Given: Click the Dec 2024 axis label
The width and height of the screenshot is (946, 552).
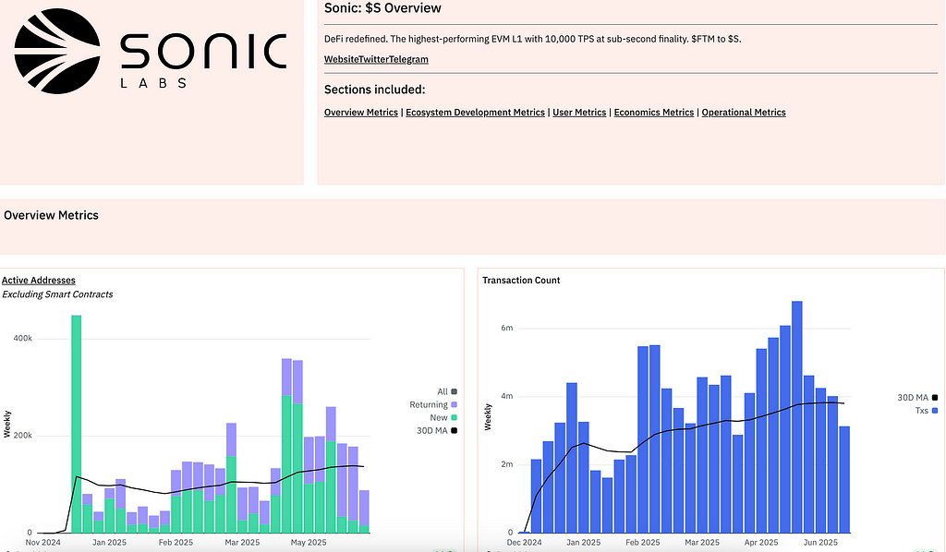Looking at the screenshot, I should (525, 543).
